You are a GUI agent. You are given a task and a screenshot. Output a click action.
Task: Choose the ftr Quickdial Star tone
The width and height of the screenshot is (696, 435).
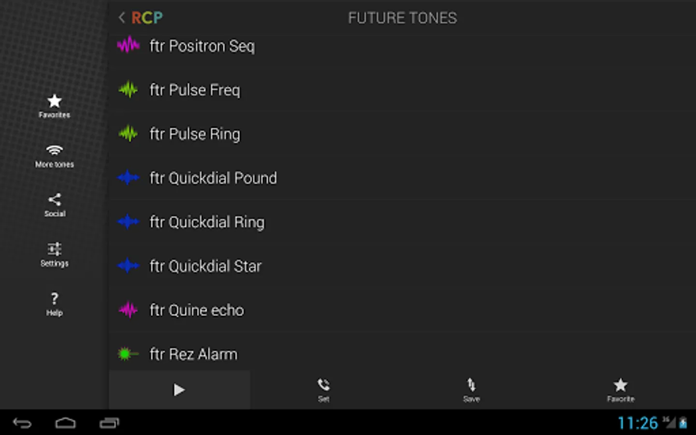pyautogui.click(x=205, y=266)
